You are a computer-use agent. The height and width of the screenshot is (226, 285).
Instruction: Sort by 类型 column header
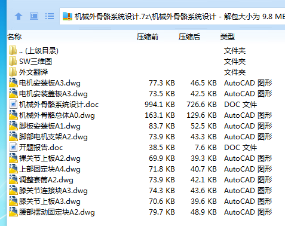coord(228,37)
